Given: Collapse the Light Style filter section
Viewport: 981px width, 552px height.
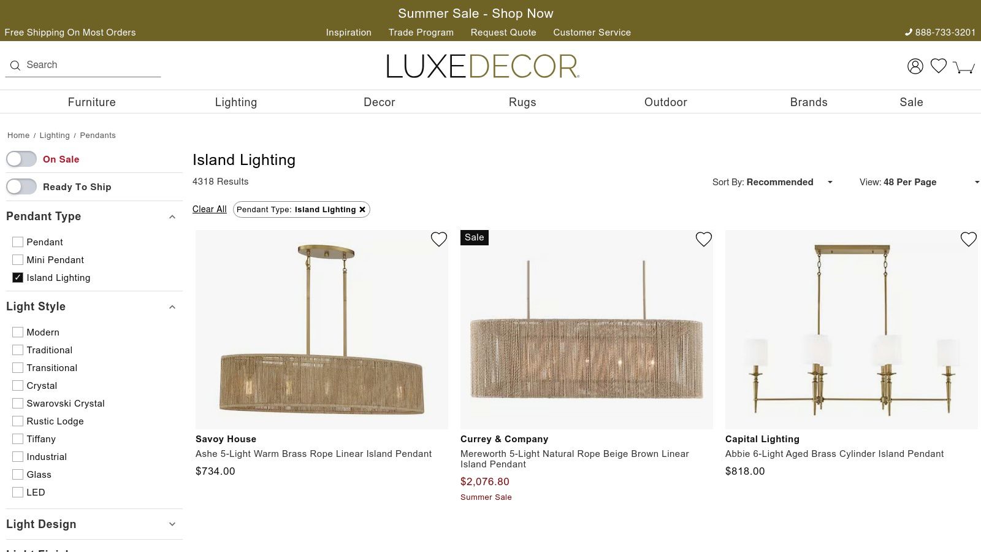Looking at the screenshot, I should tap(172, 307).
